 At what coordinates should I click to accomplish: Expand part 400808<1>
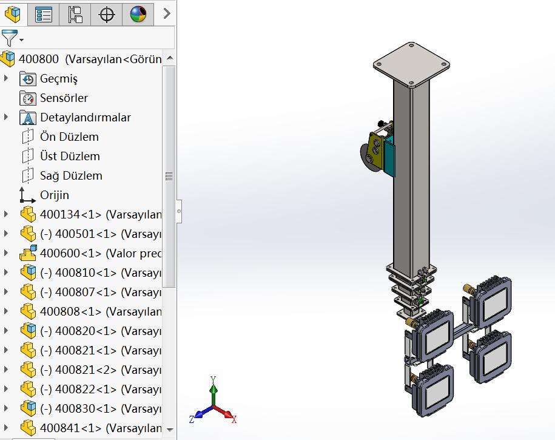click(x=5, y=311)
